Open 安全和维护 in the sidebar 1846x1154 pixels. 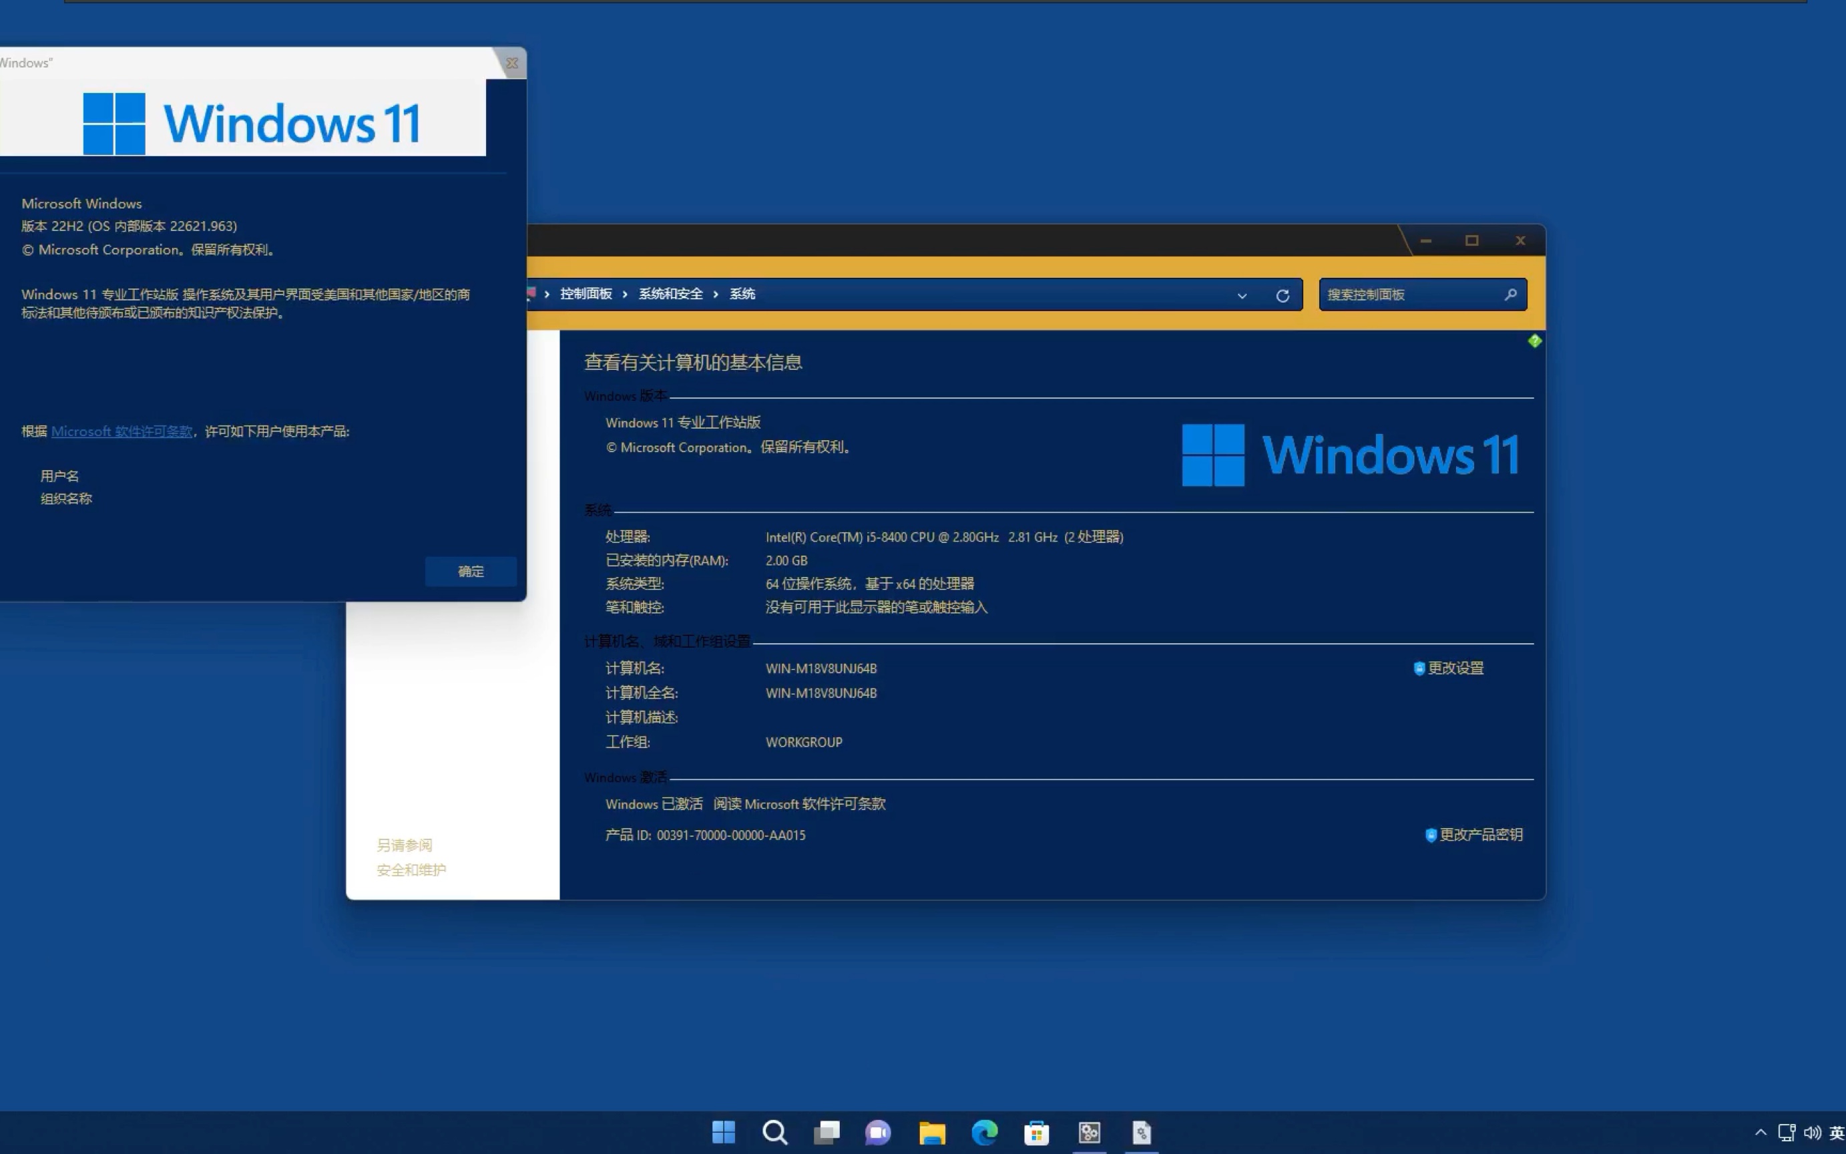tap(411, 870)
